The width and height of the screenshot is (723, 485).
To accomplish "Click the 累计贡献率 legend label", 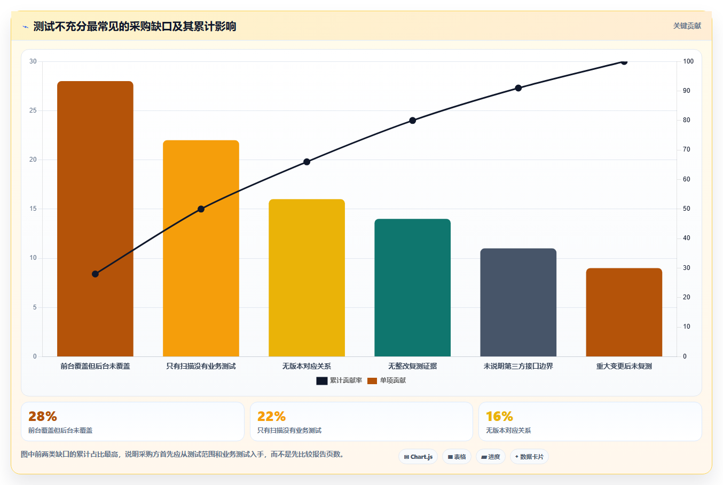I will tap(345, 380).
